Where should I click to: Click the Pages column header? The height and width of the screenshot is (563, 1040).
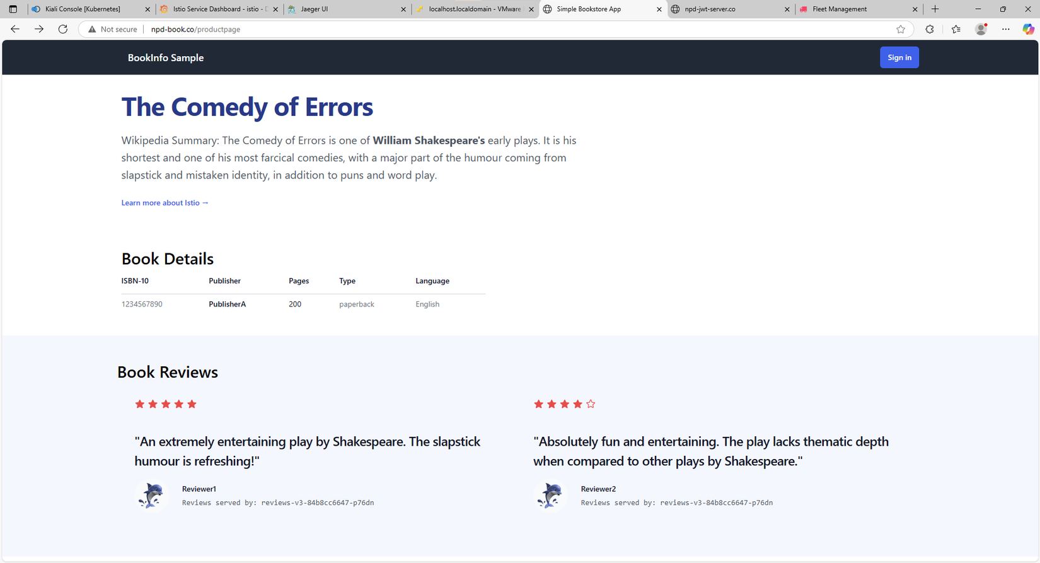(299, 281)
